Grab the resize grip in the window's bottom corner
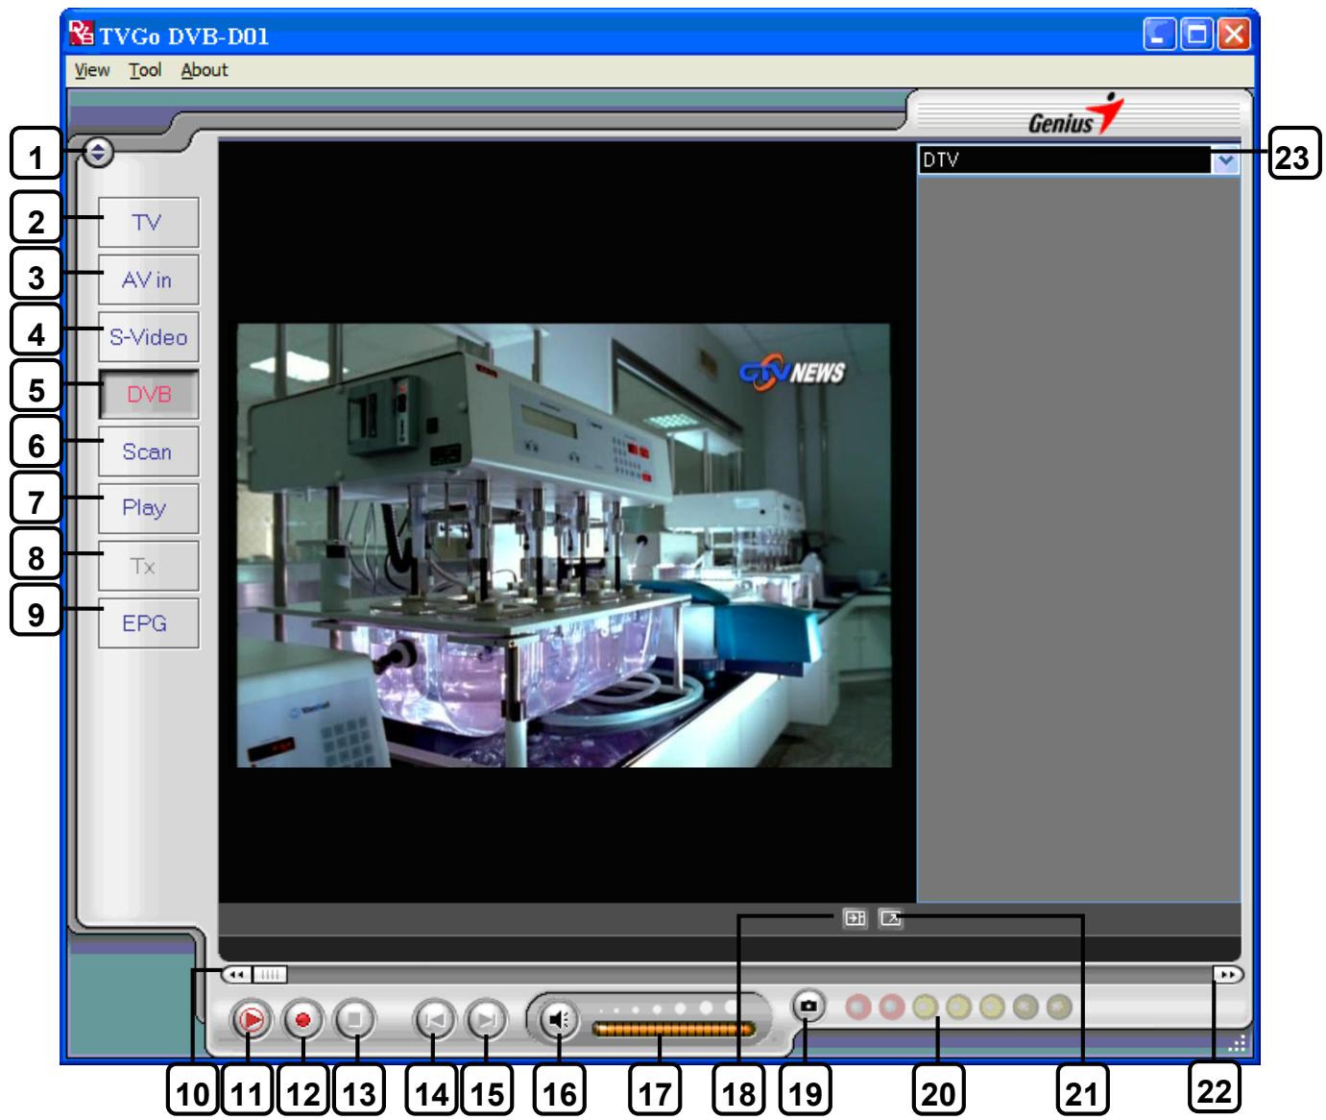Image resolution: width=1326 pixels, height=1120 pixels. 1239,1046
